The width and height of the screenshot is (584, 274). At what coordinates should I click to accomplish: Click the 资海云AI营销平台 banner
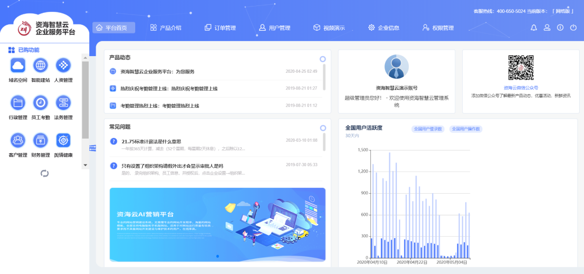(217, 224)
